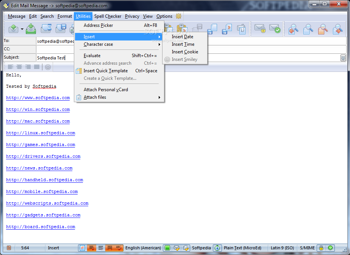Click the Send message toolbar icon
The image size is (350, 255).
(13, 29)
